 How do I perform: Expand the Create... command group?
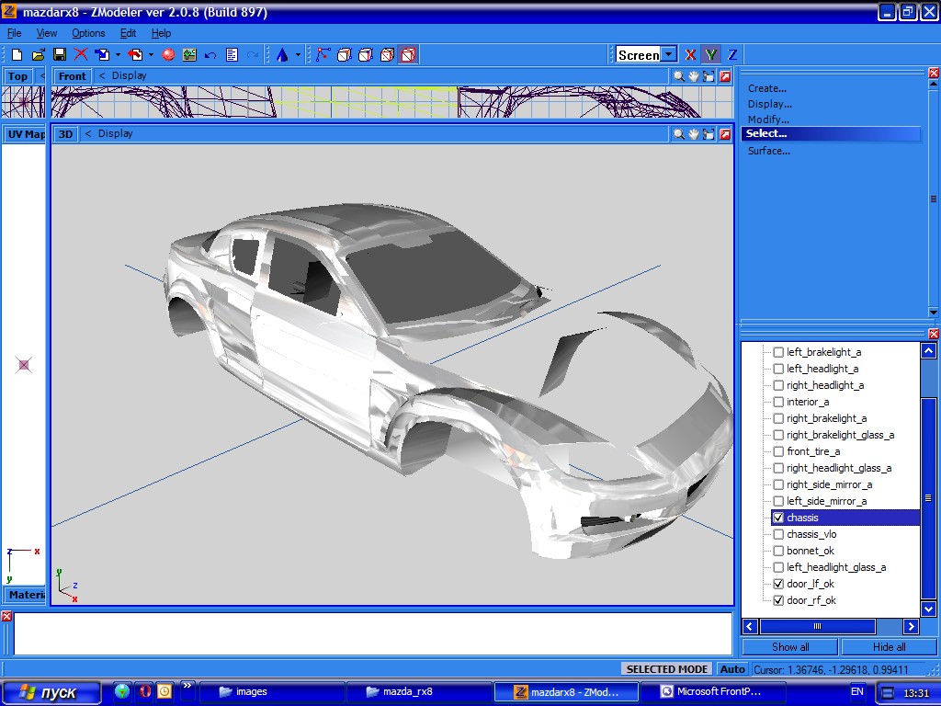coord(766,88)
